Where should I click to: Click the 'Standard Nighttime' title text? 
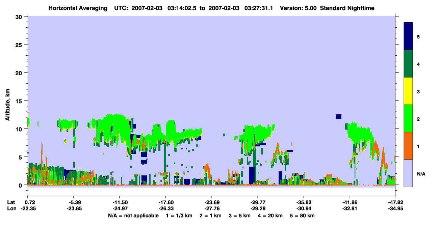(x=347, y=8)
